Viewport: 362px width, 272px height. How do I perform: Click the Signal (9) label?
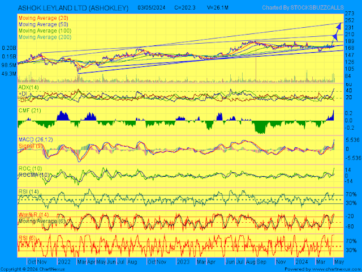pos(30,146)
